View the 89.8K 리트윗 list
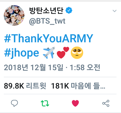This screenshot has width=121, height=113. [25, 86]
